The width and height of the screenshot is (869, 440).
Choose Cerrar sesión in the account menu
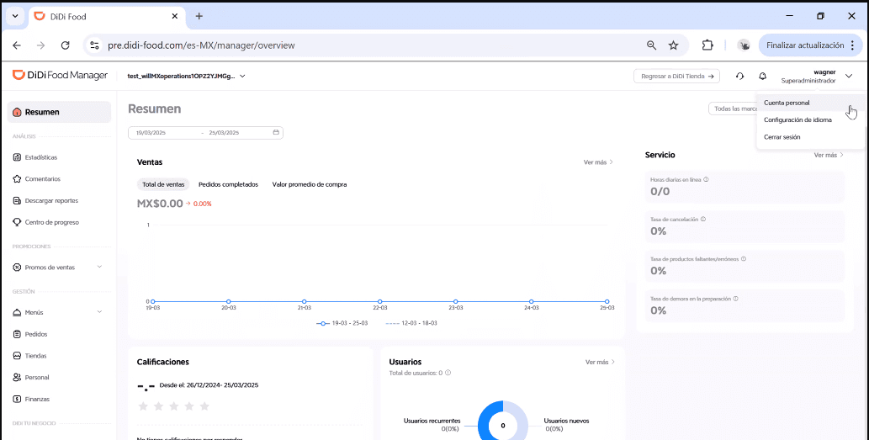tap(782, 136)
